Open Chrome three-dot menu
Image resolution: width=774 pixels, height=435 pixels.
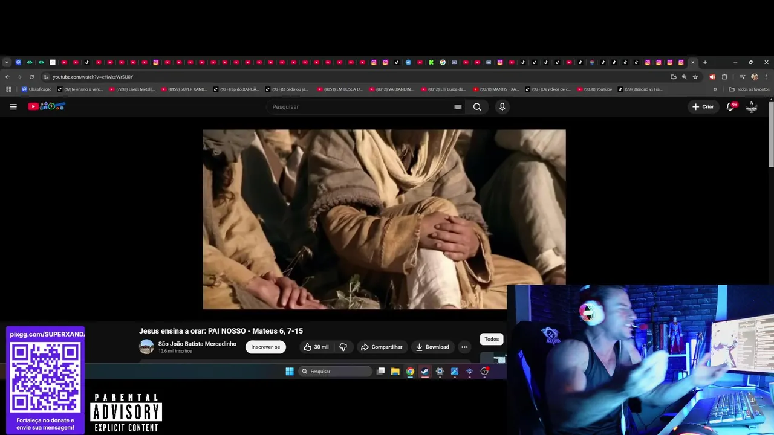click(x=767, y=77)
